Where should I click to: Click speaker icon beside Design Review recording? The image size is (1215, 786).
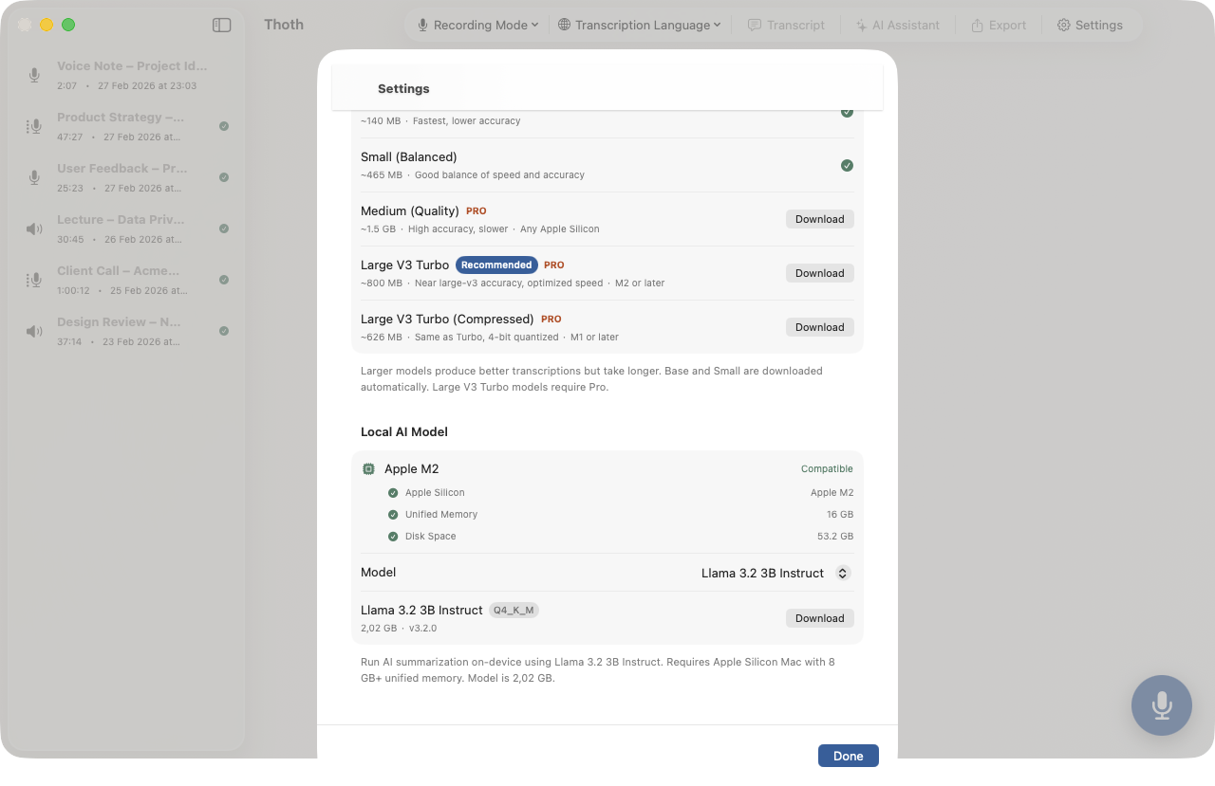pos(34,331)
